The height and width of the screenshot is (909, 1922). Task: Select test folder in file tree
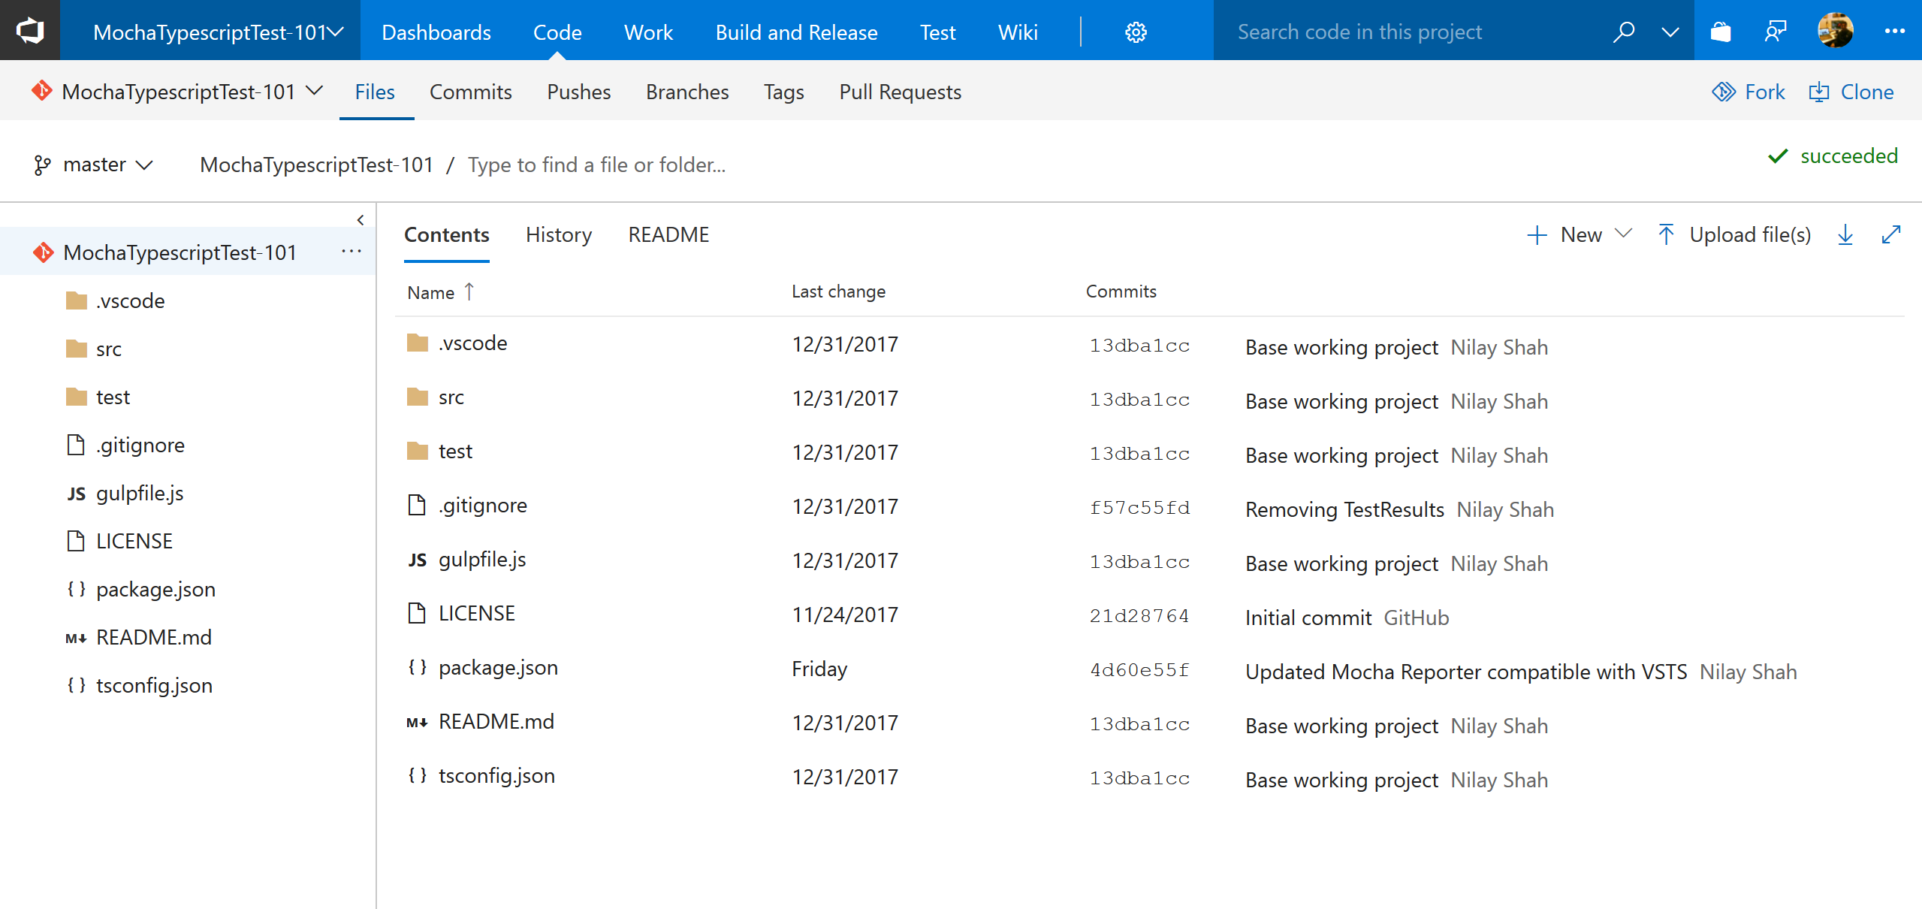coord(113,397)
